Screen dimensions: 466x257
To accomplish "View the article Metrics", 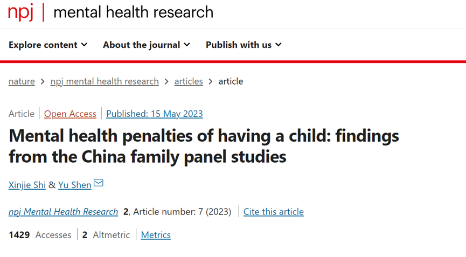I will 156,235.
